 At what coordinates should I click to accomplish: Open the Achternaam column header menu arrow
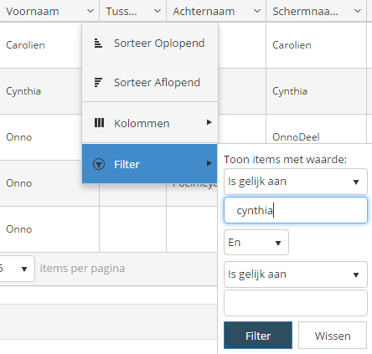[x=257, y=11]
